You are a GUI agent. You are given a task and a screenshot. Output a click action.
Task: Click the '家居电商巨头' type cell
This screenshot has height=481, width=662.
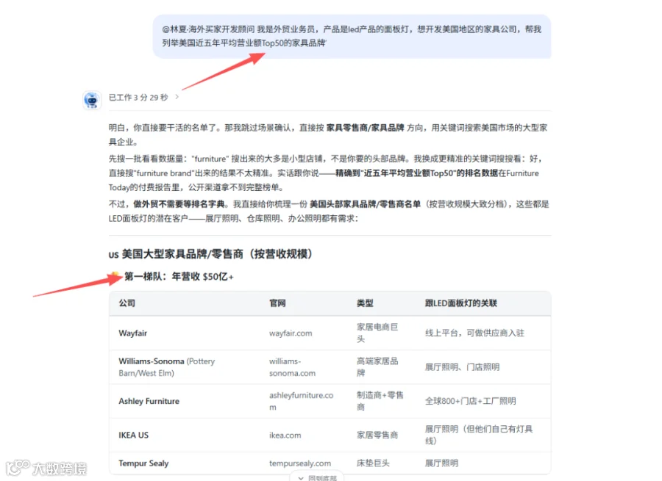point(377,333)
